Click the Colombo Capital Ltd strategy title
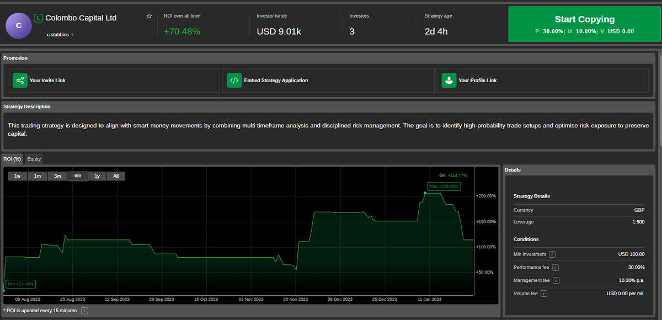662x320 pixels. point(81,18)
